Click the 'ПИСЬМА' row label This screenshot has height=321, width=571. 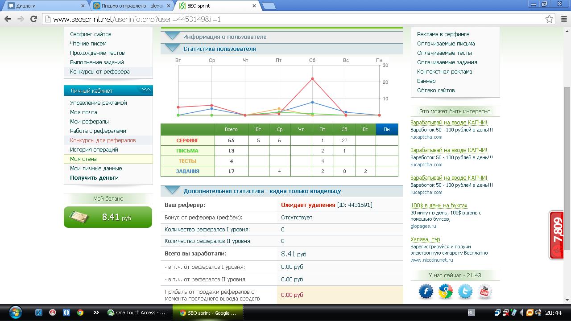(x=187, y=151)
